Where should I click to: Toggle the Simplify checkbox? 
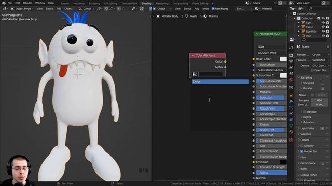tap(302, 146)
